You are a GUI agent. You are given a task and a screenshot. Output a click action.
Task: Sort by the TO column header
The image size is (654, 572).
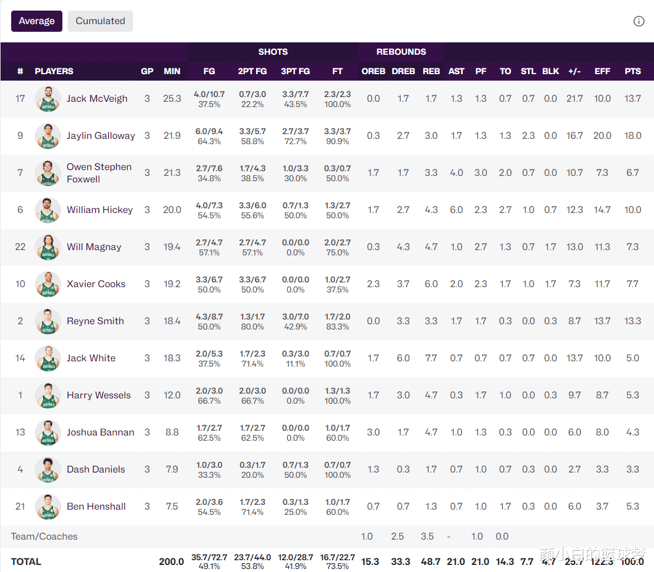(x=505, y=71)
